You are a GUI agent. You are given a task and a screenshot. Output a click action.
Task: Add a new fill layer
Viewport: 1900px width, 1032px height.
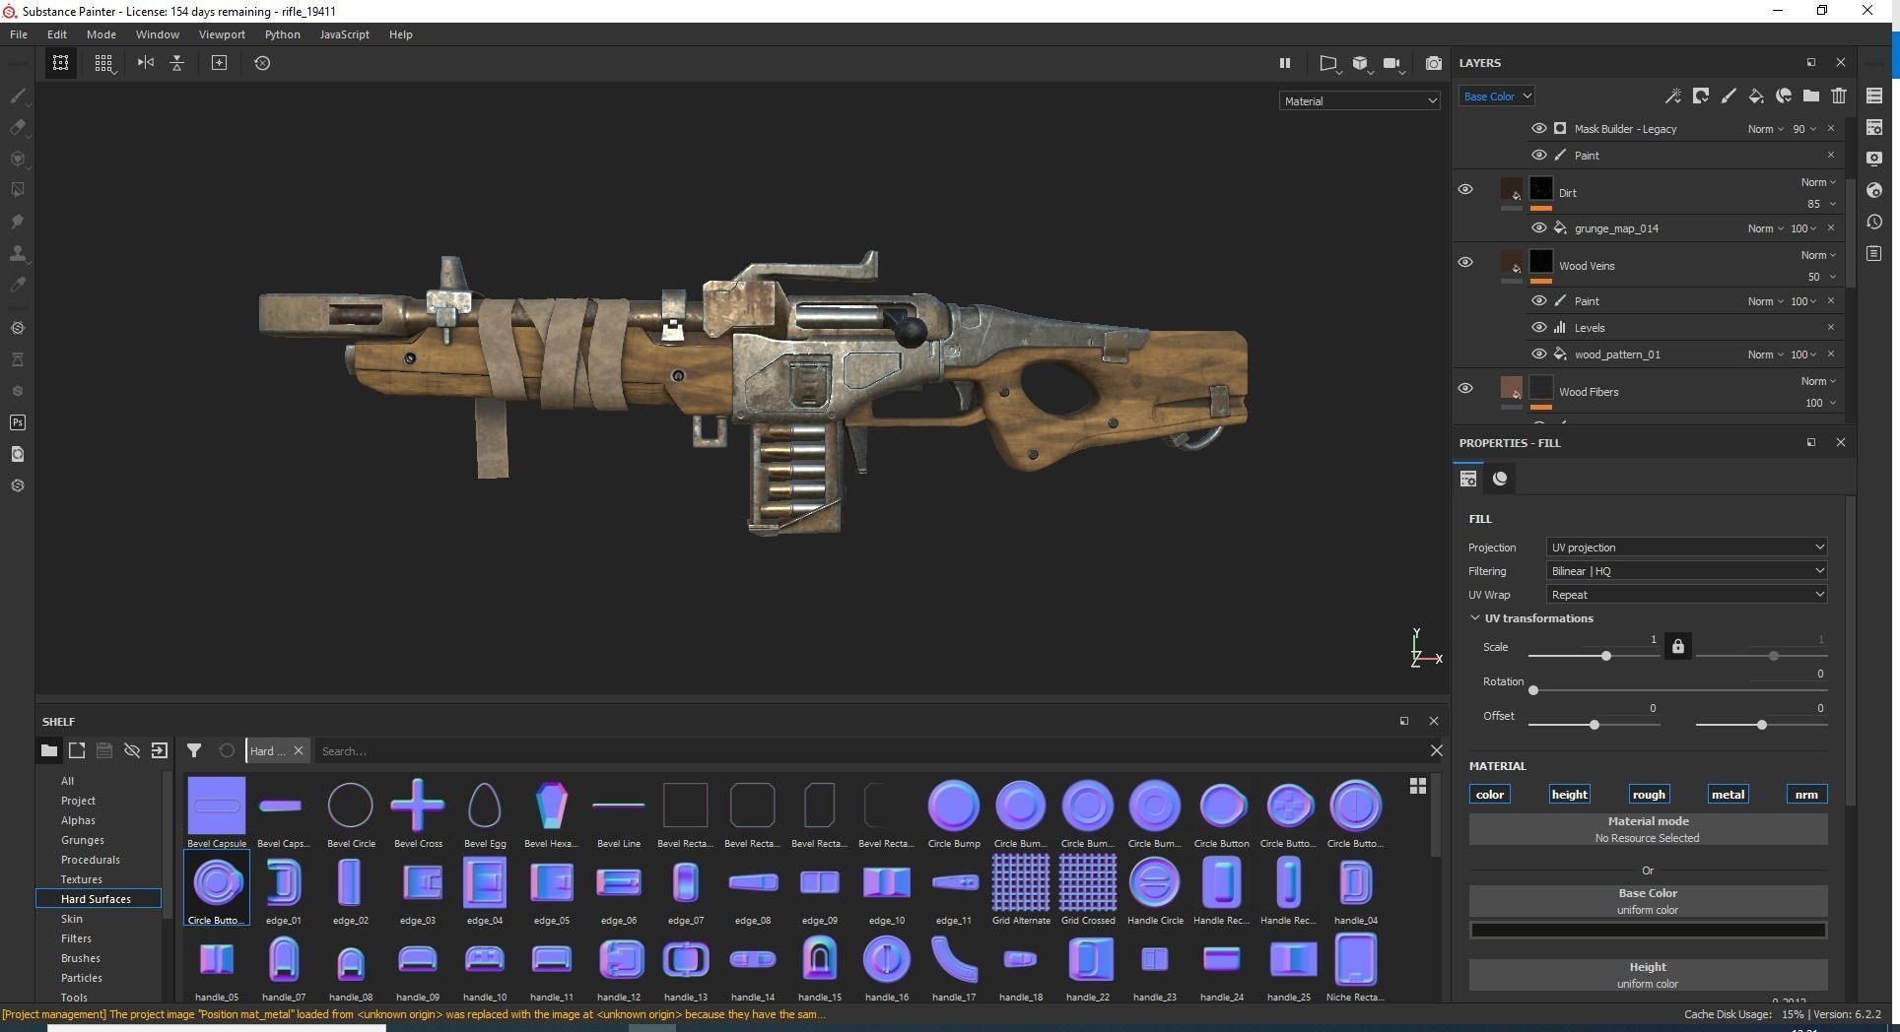(x=1755, y=97)
